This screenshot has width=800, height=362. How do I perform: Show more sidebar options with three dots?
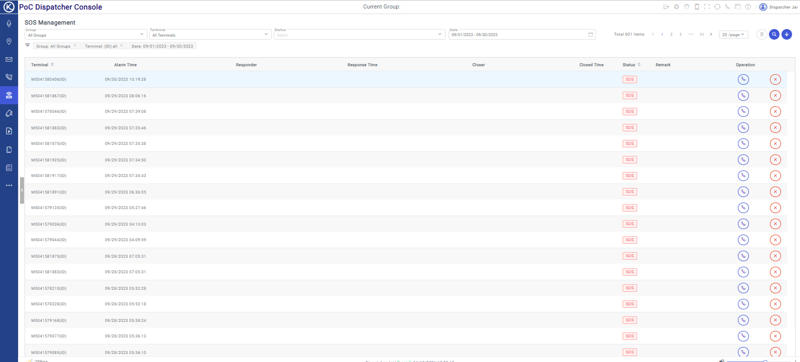(x=9, y=186)
